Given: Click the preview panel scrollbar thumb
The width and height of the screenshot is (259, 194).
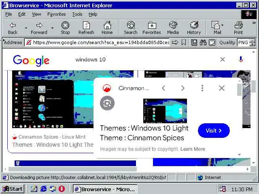Looking at the screenshot, I should [x=239, y=89].
